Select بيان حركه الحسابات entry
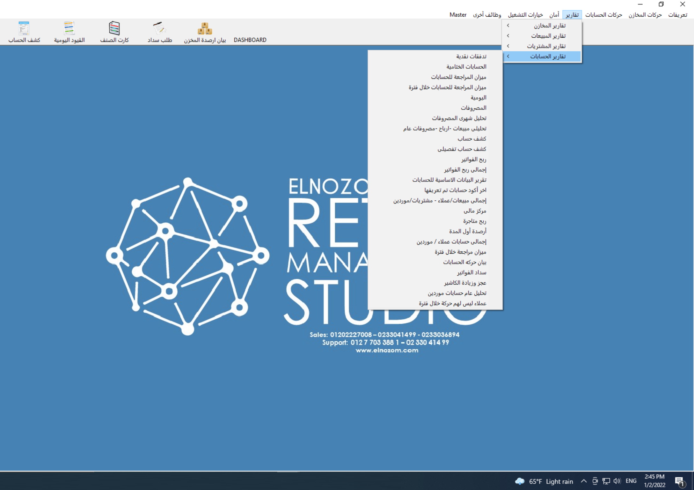 [435, 262]
